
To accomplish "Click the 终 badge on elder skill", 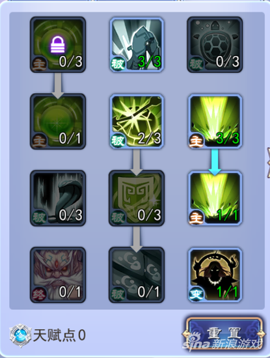I will pyautogui.click(x=39, y=294).
